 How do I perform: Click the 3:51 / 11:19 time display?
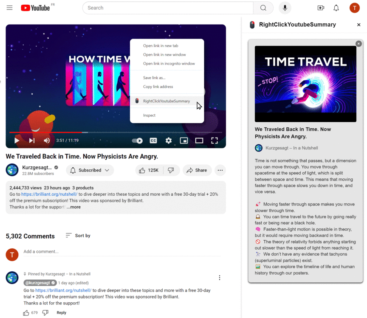[68, 141]
